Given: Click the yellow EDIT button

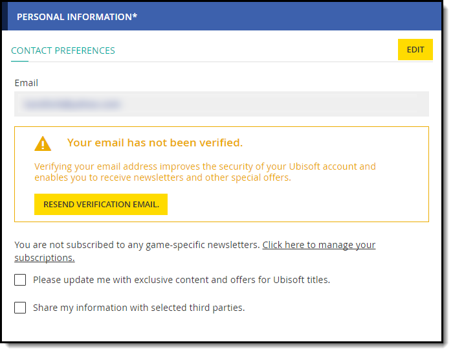Looking at the screenshot, I should (415, 50).
